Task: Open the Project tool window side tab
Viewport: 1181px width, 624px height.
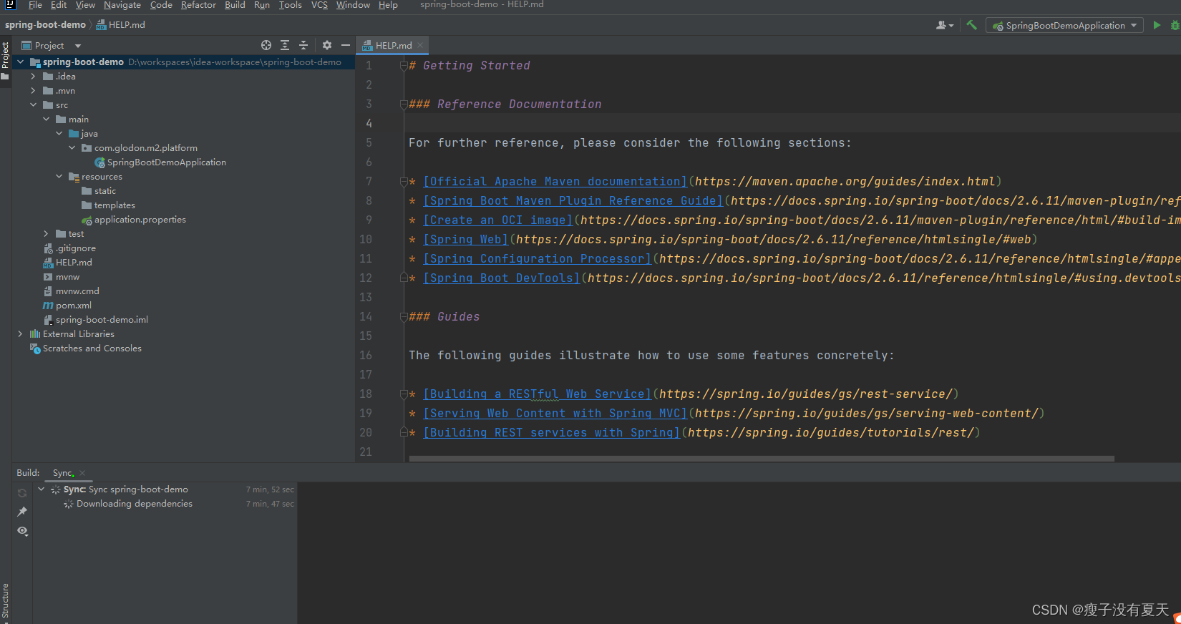Action: 5,62
